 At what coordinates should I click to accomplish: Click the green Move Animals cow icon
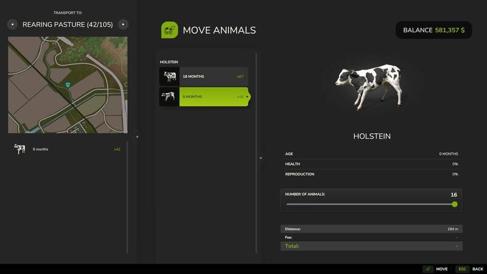[x=169, y=30]
